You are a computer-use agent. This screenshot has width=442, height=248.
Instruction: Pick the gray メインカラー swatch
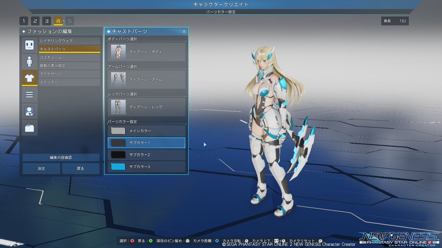pyautogui.click(x=118, y=131)
